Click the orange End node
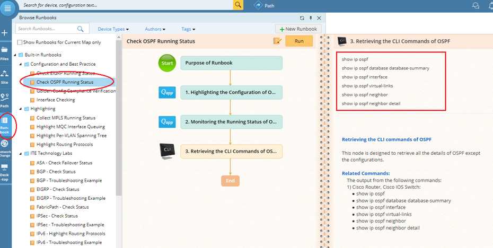 (x=230, y=181)
